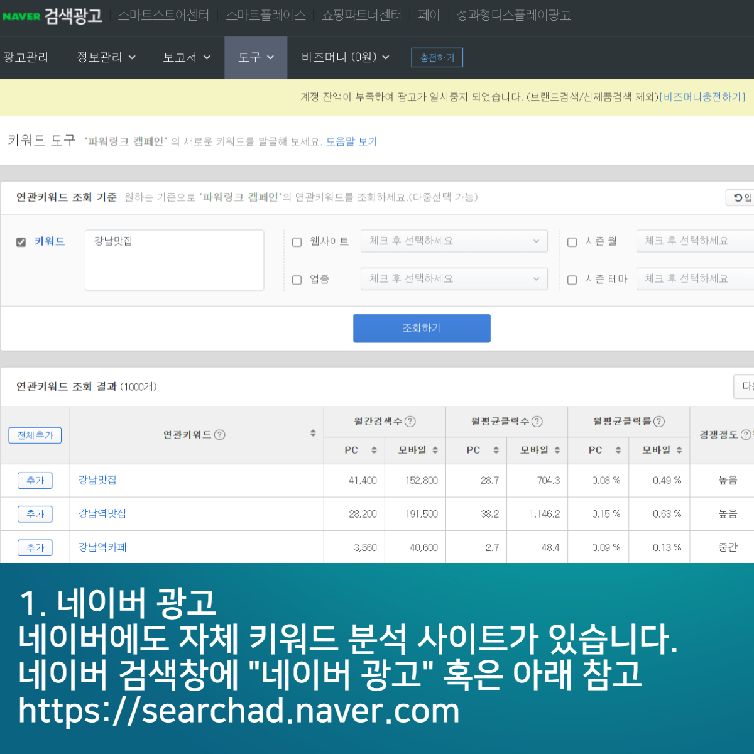Go to 페이 in top bar
The width and height of the screenshot is (754, 754).
[429, 15]
